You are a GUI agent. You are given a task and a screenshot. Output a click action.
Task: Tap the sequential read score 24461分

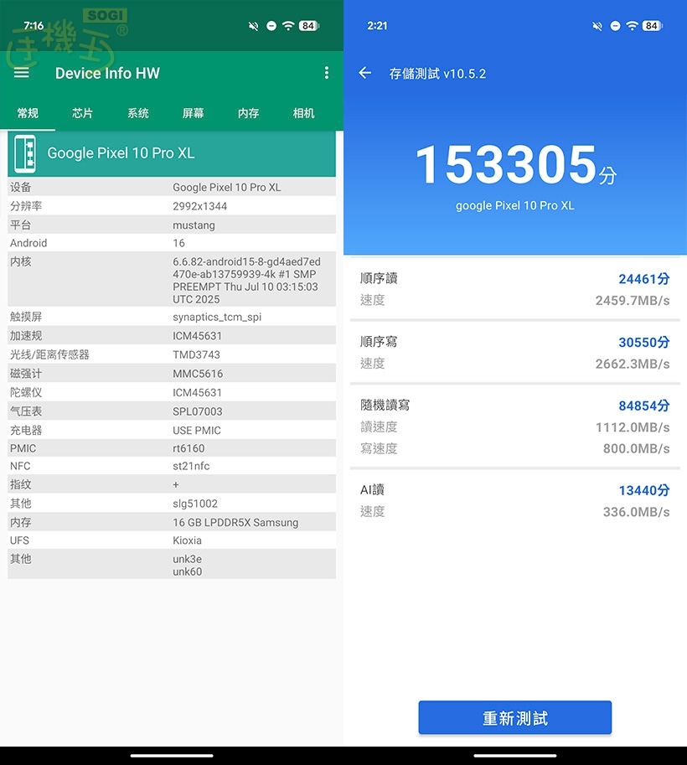[644, 279]
